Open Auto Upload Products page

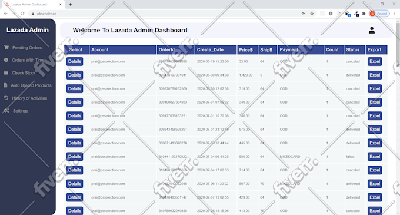click(x=31, y=85)
